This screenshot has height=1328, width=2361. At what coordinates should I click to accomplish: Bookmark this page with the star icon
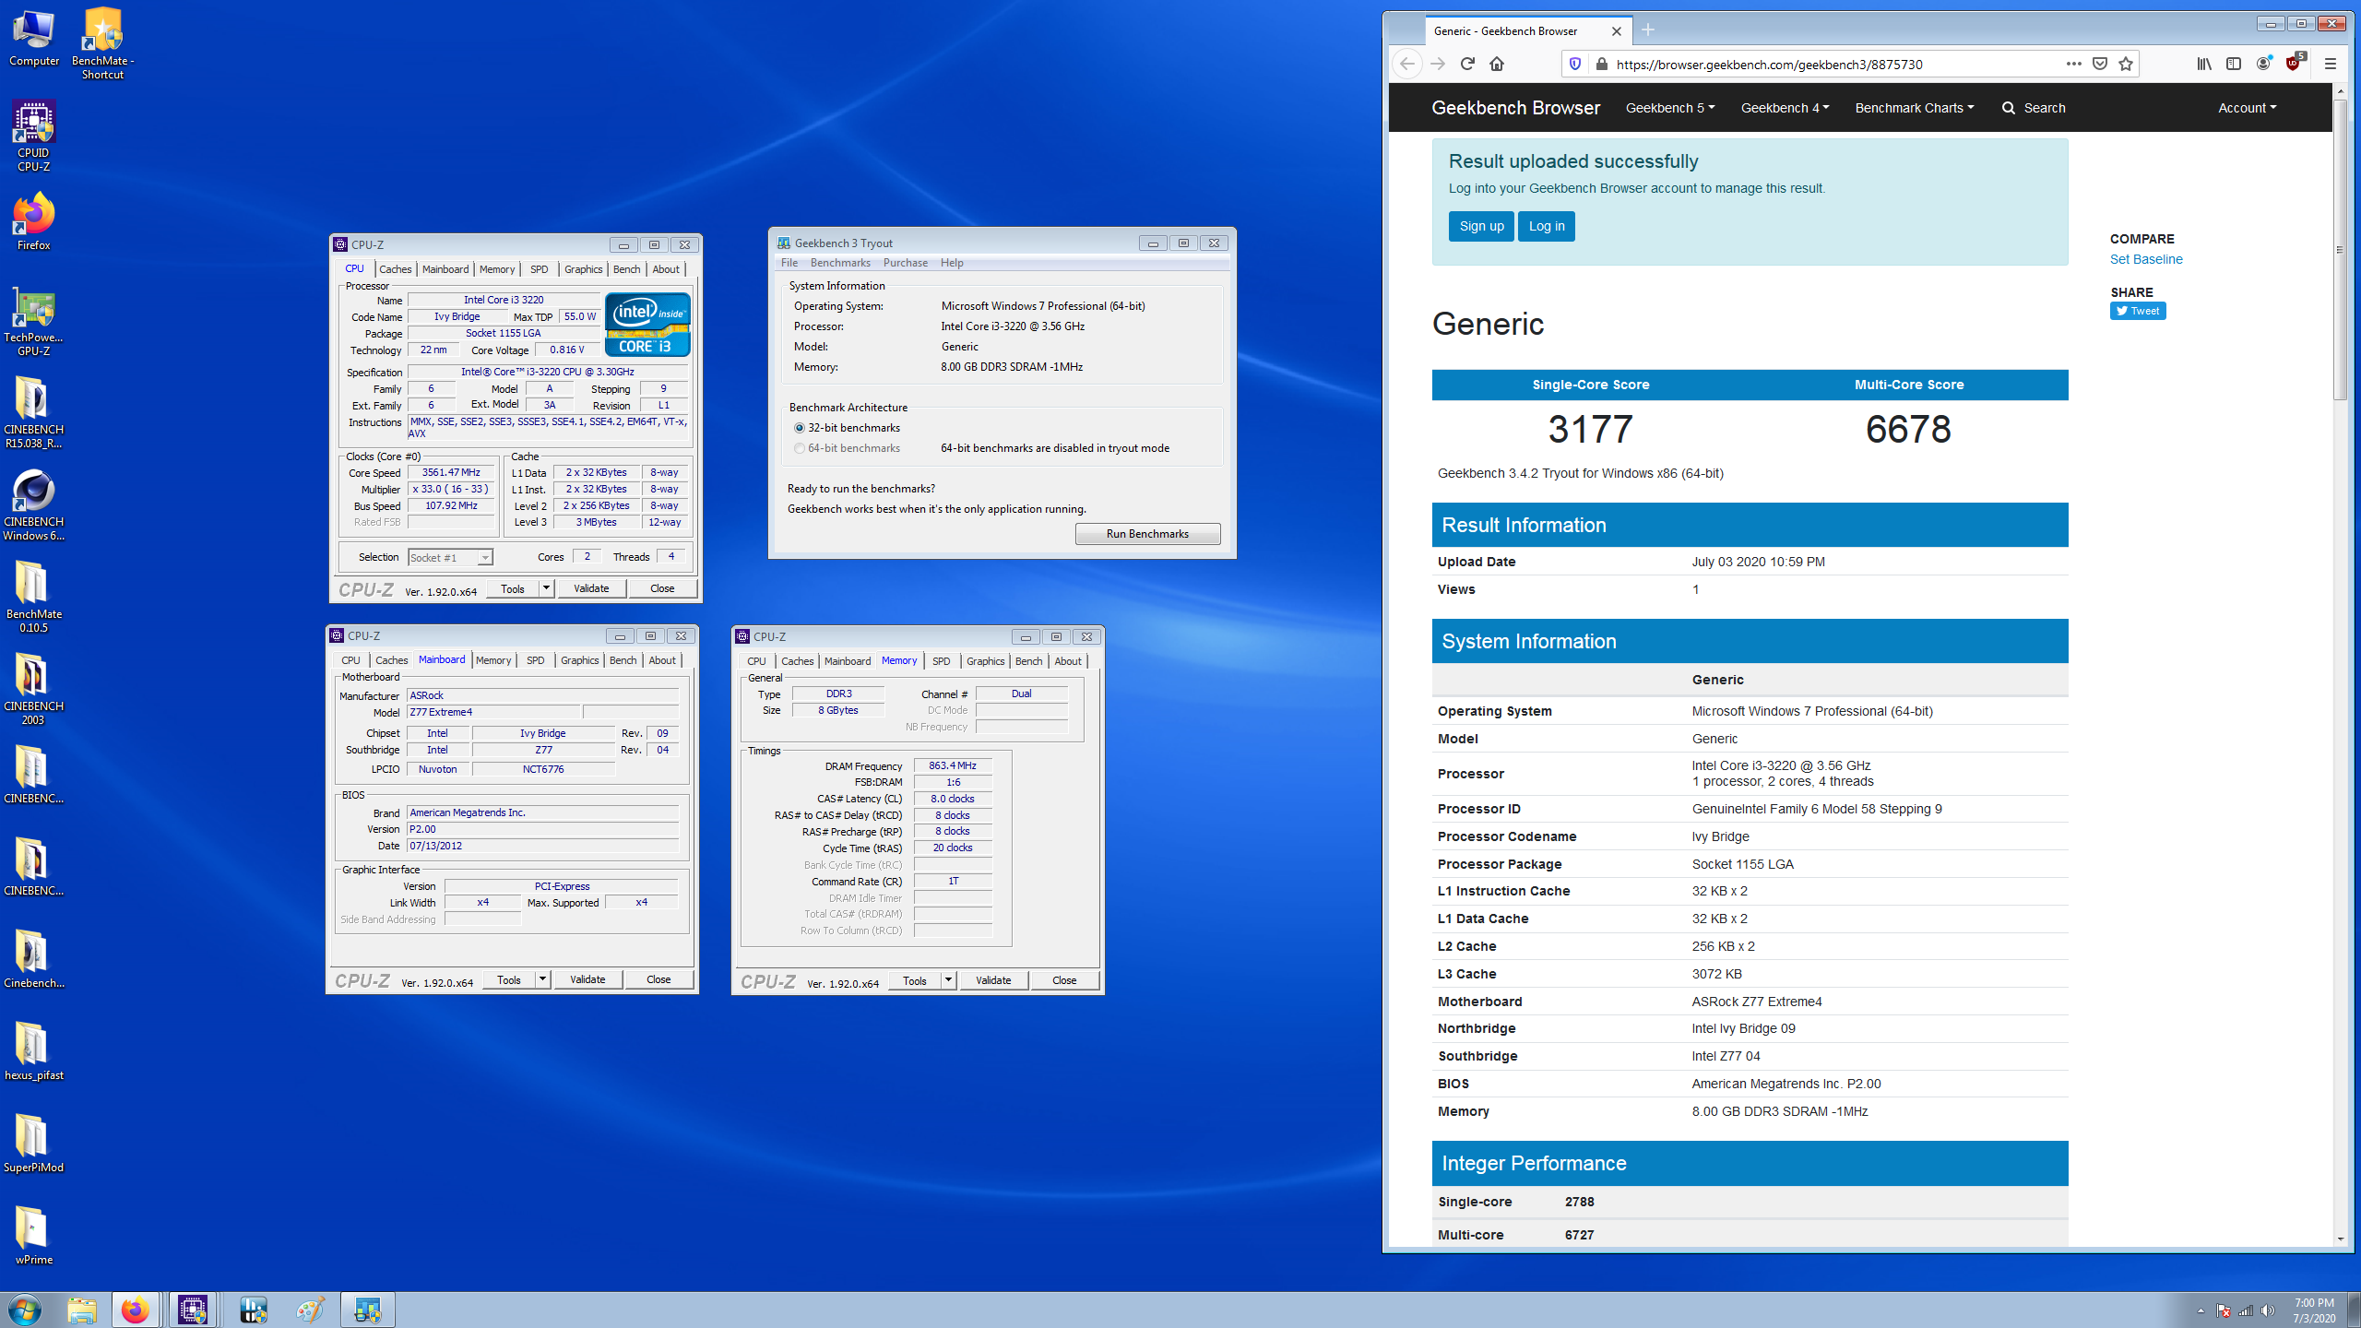2126,64
